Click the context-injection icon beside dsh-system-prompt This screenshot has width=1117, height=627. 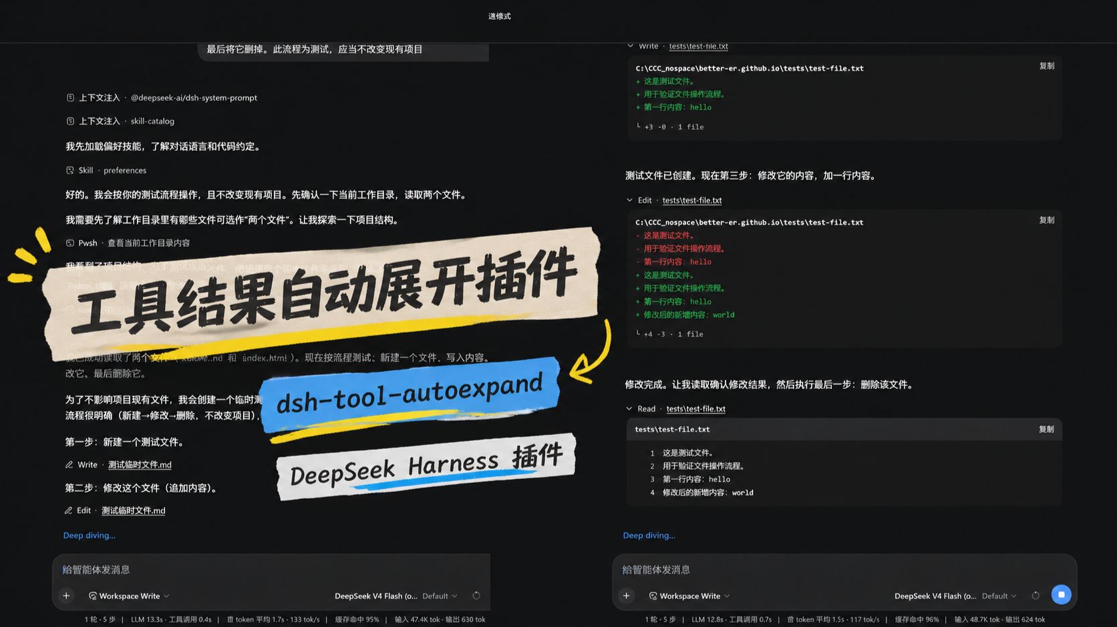pyautogui.click(x=70, y=97)
